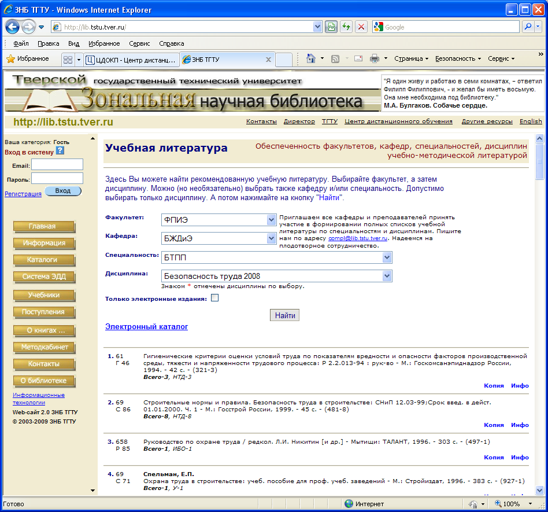Click the Найти search button
548x512 pixels.
(284, 315)
